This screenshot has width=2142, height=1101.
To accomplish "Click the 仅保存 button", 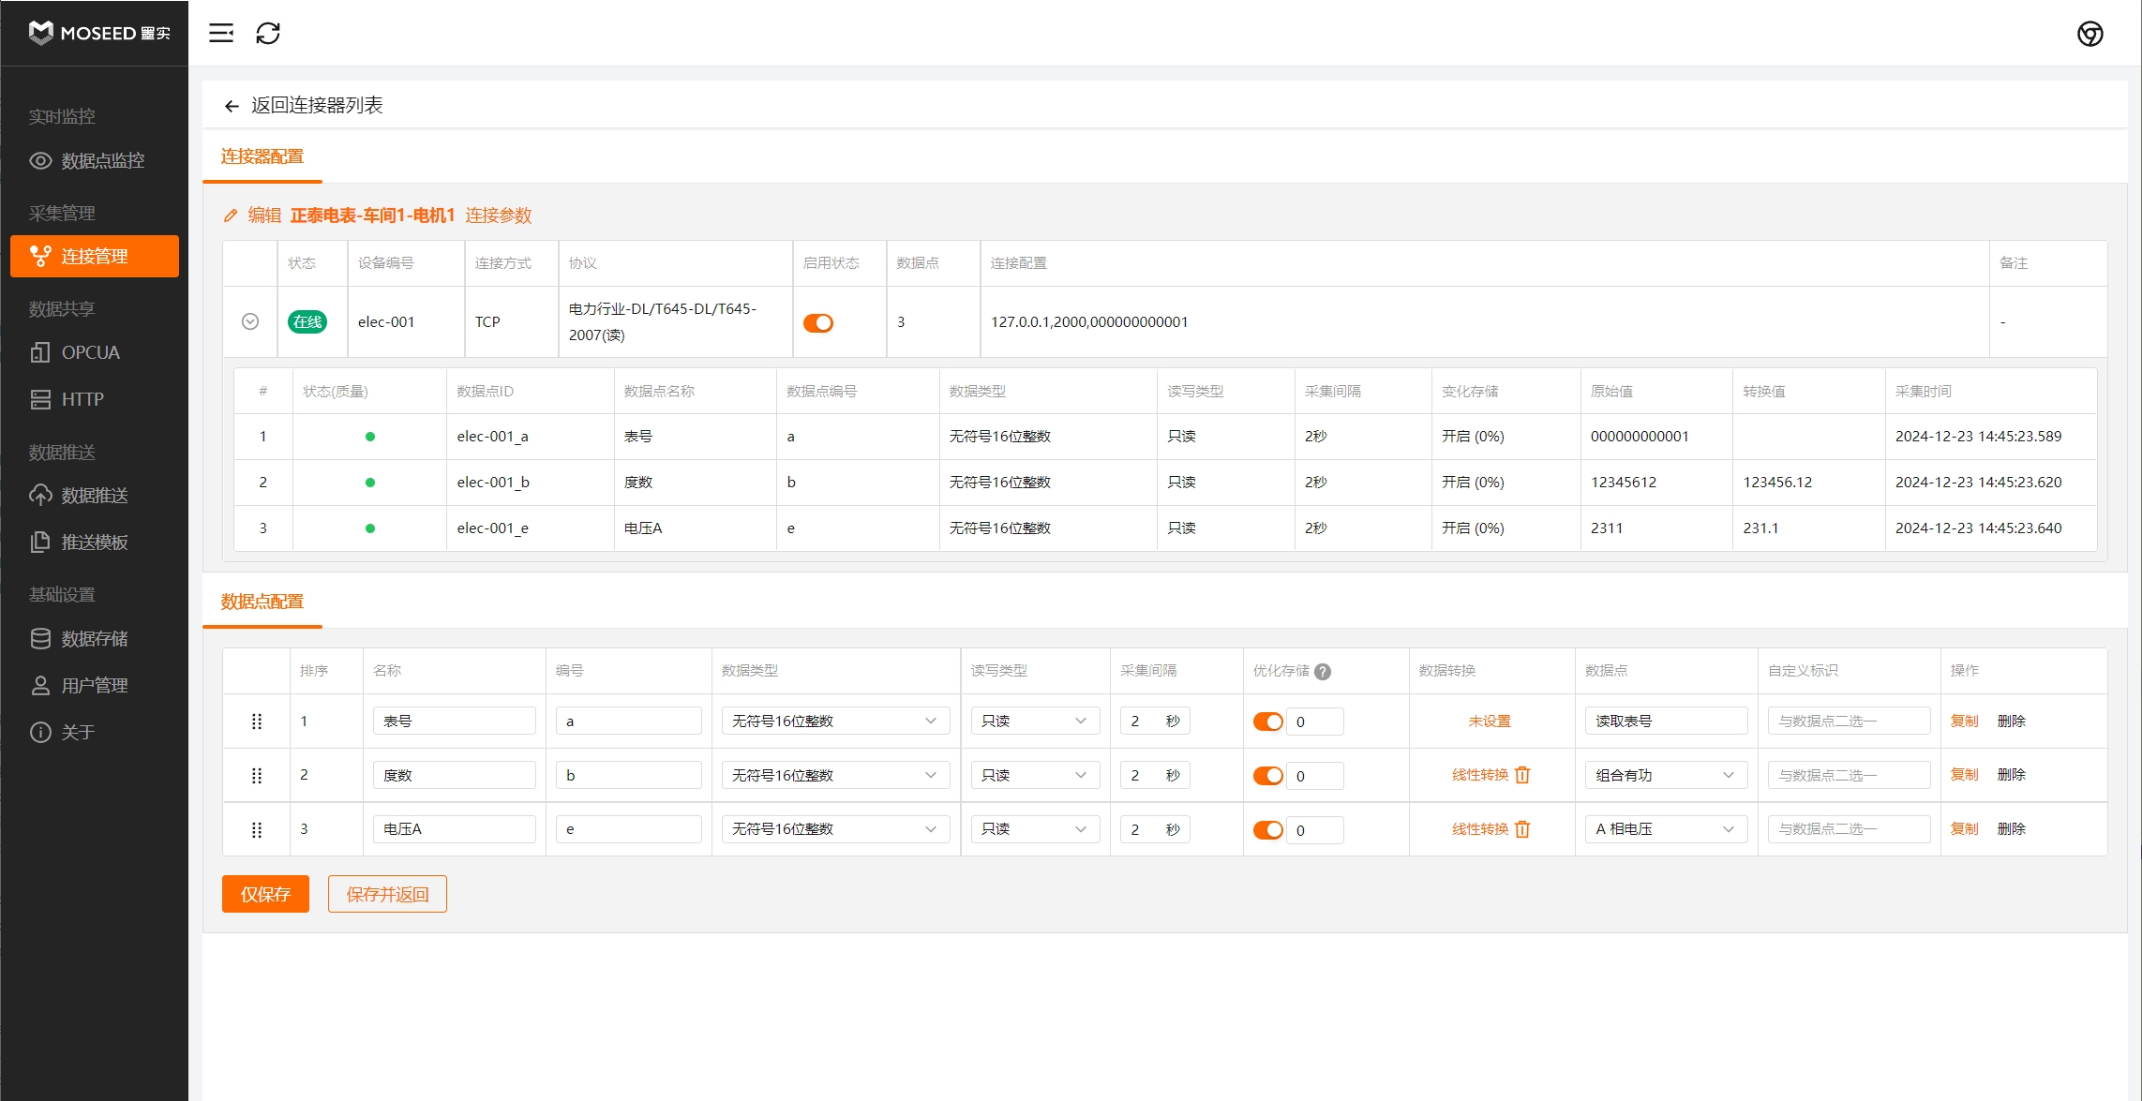I will pyautogui.click(x=265, y=894).
